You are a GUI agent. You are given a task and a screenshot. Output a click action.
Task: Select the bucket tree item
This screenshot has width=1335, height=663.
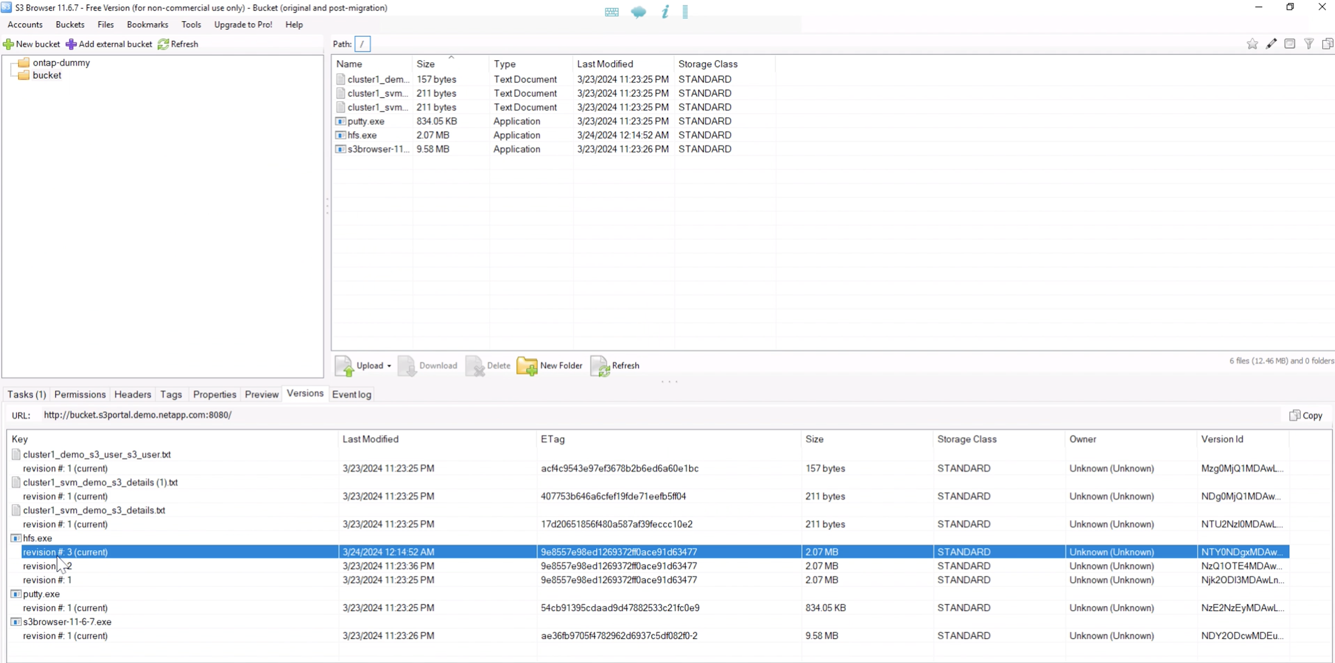coord(47,75)
